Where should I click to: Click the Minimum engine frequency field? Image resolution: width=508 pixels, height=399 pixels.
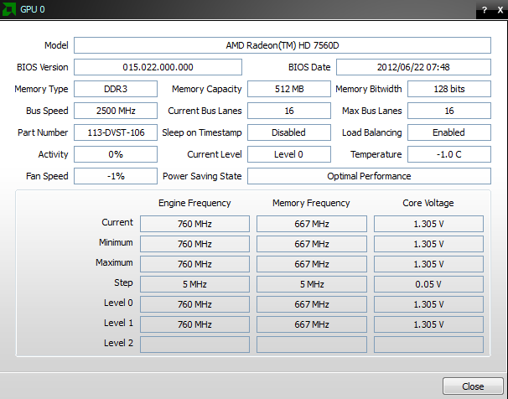click(194, 244)
